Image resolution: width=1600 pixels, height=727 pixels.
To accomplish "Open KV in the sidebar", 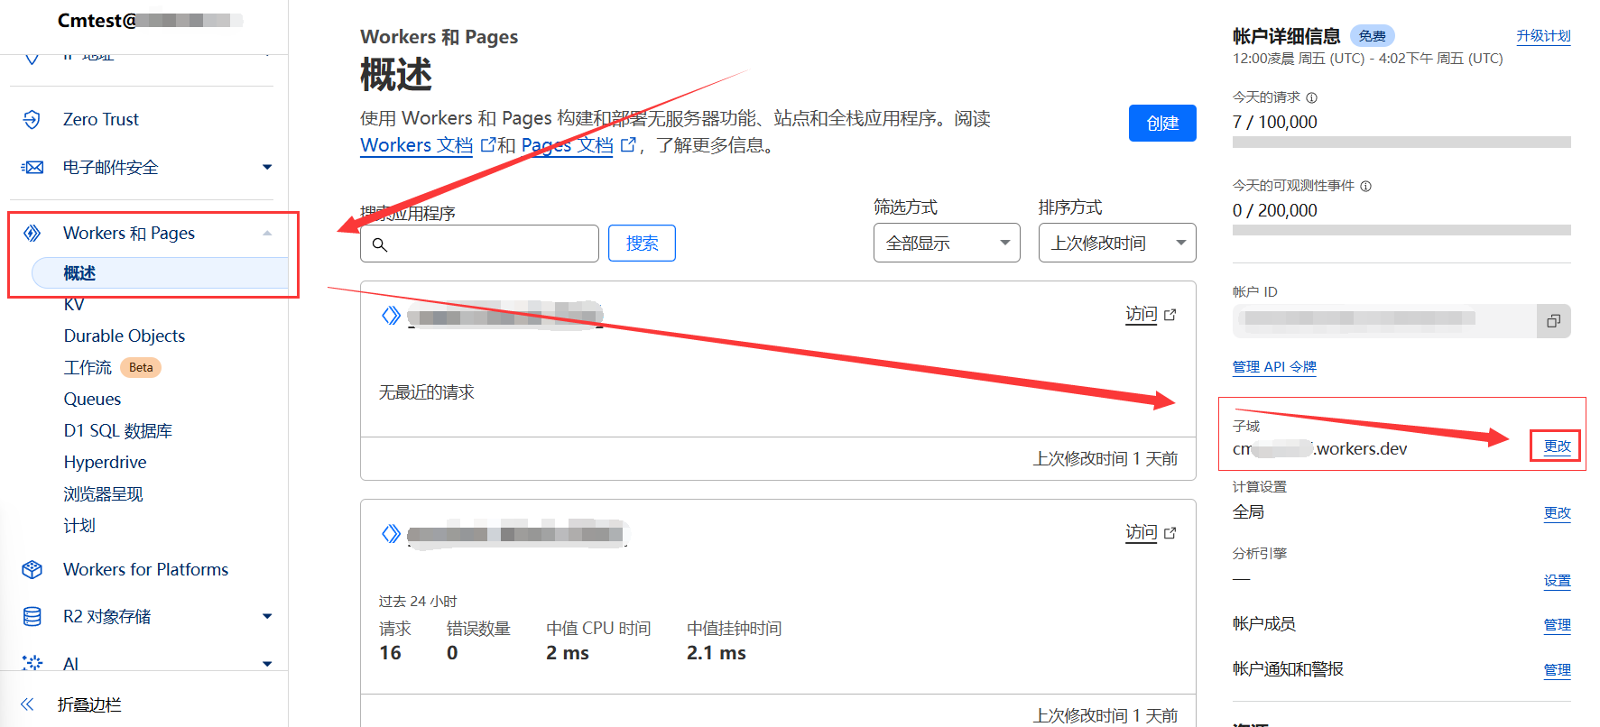I will point(74,305).
